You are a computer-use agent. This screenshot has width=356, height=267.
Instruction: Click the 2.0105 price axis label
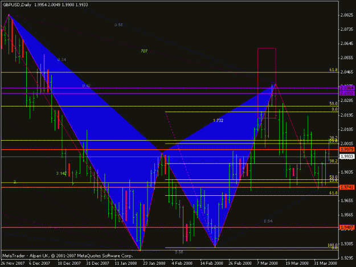click(x=347, y=129)
